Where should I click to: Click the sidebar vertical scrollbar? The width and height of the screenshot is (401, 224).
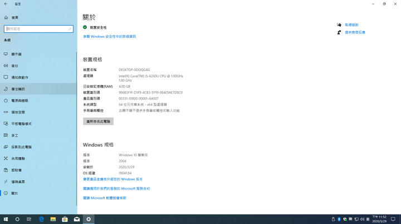[76, 129]
